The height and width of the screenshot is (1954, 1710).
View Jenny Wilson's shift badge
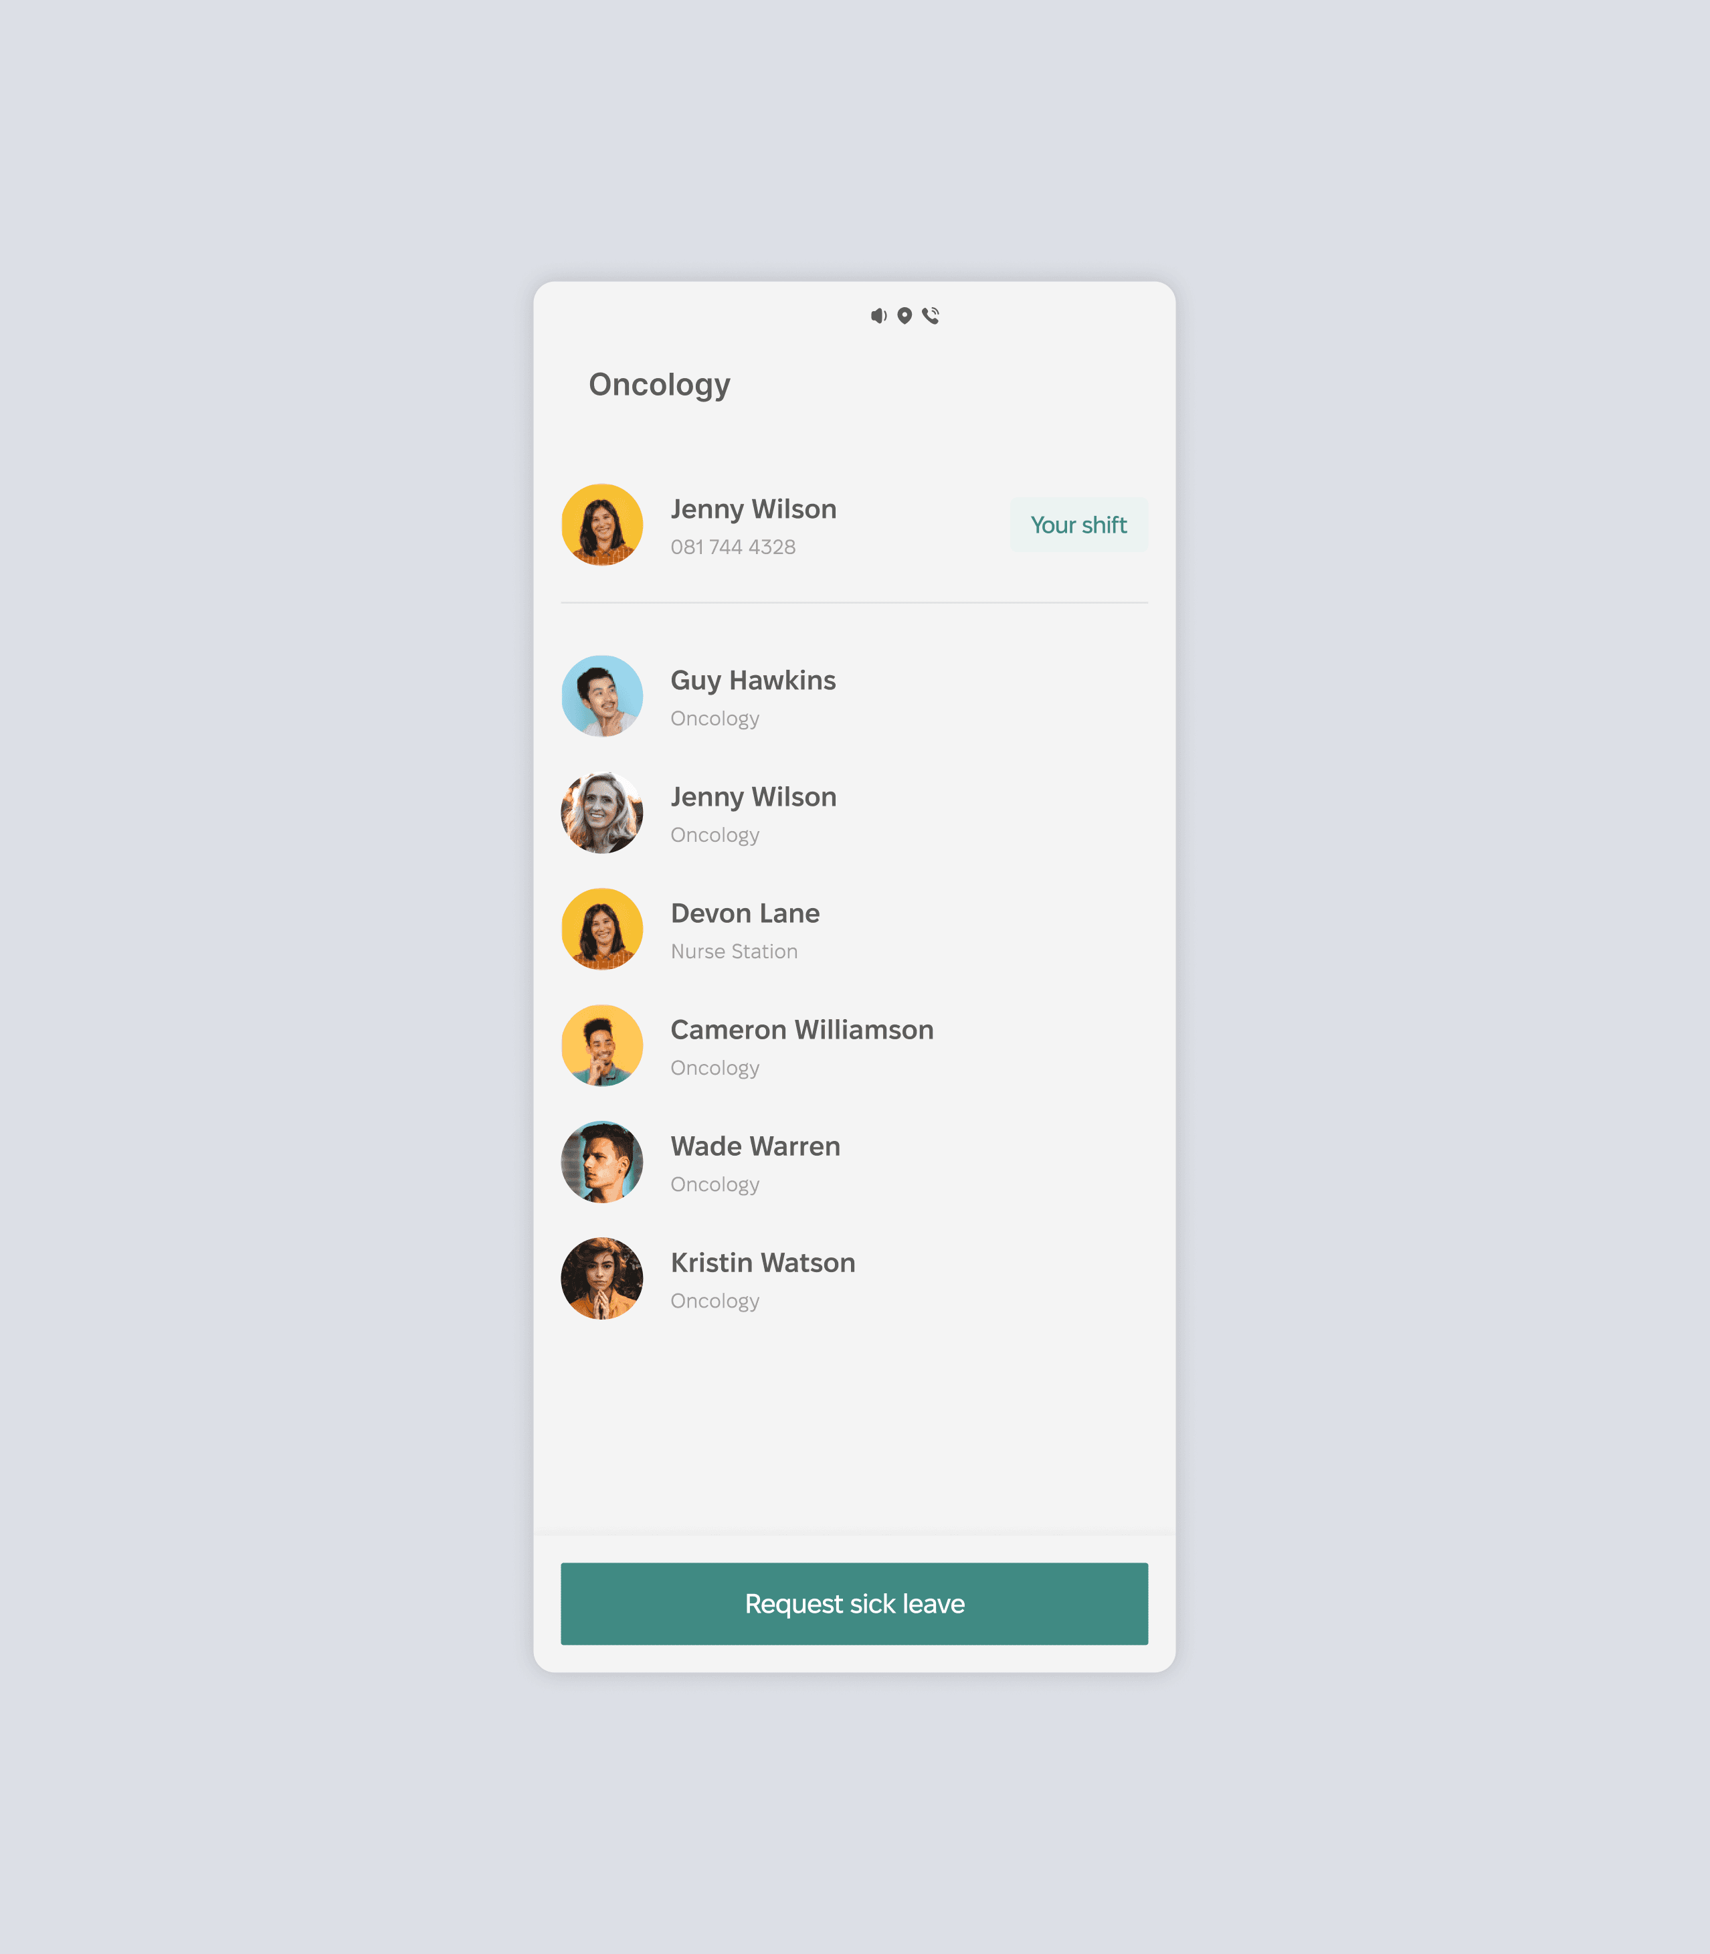pos(1078,525)
